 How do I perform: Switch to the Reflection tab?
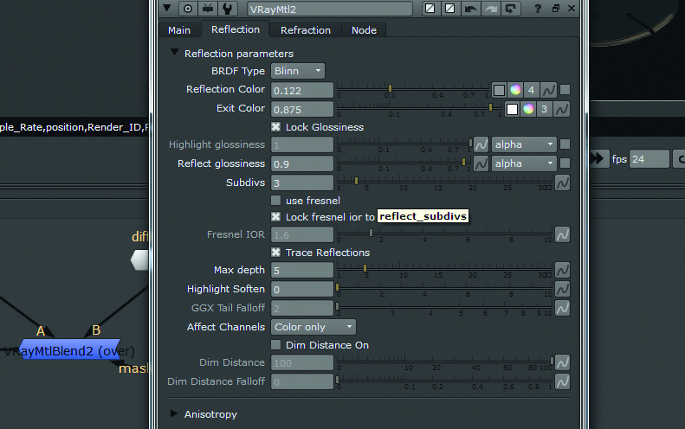click(x=236, y=29)
